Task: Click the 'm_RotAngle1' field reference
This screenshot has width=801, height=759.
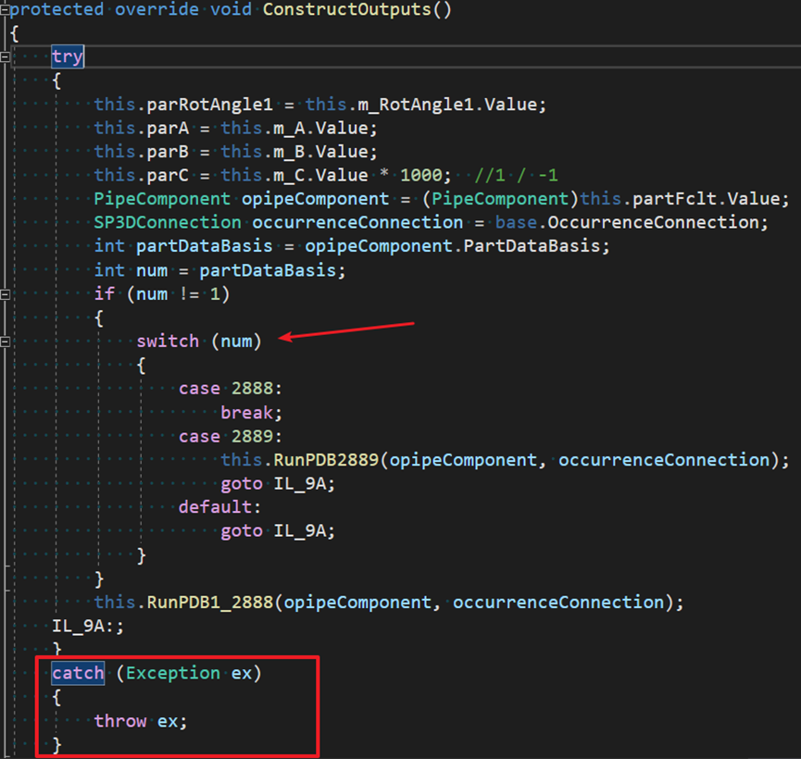Action: [x=415, y=105]
